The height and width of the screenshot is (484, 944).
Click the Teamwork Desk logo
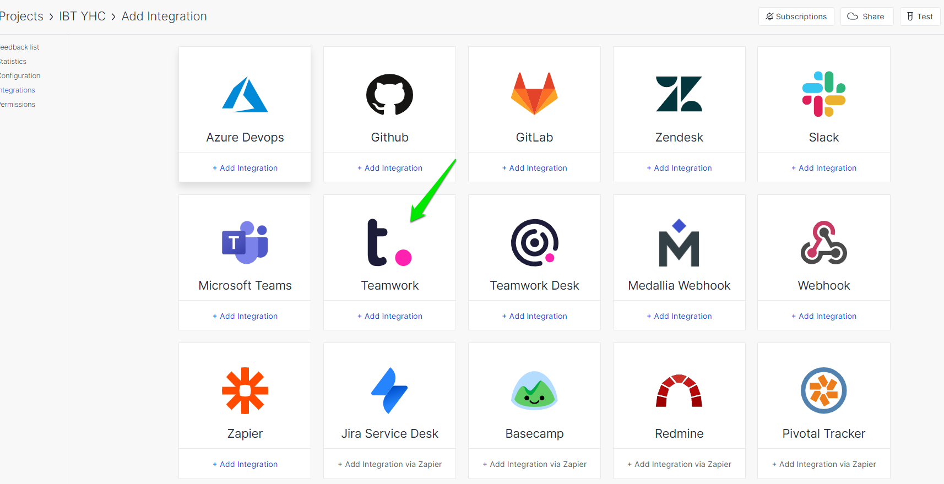[x=534, y=242]
